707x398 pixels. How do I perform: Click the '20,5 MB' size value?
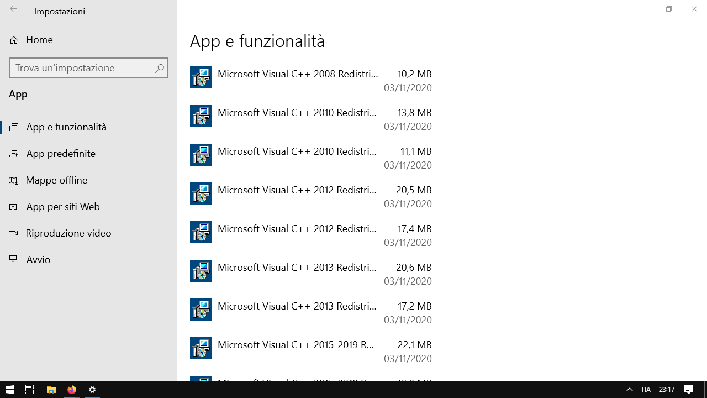[x=414, y=190]
